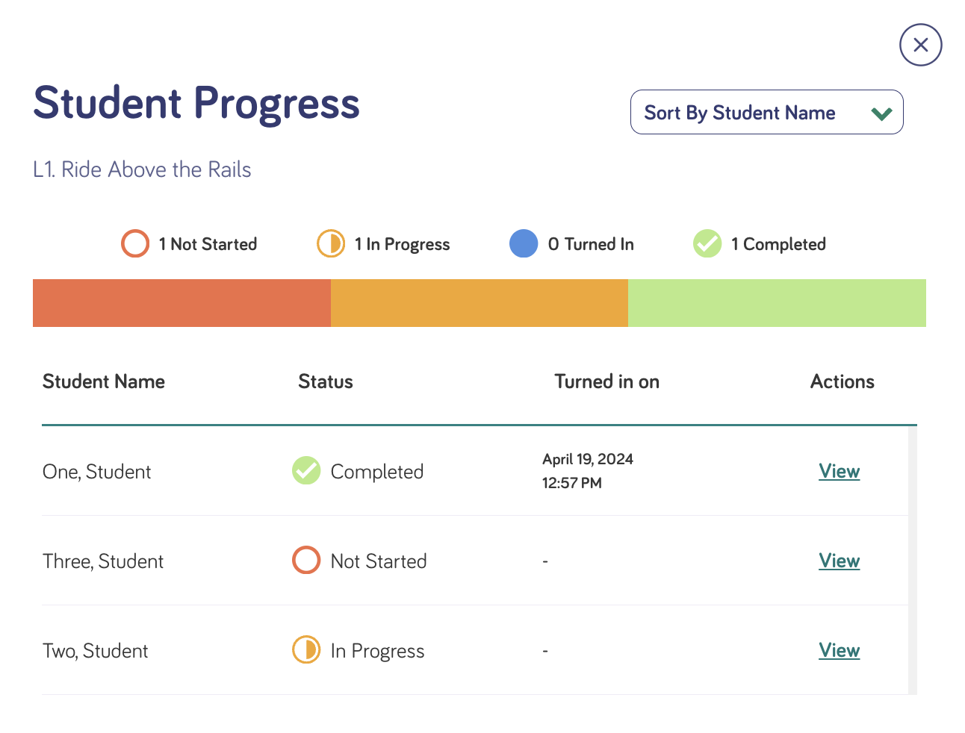View progress for One, Student
The image size is (965, 733).
coord(840,471)
